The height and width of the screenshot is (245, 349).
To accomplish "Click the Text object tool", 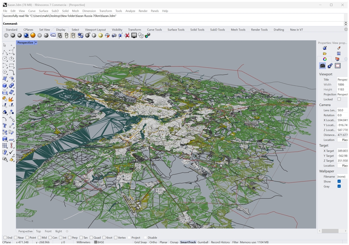I will [x=5, y=125].
